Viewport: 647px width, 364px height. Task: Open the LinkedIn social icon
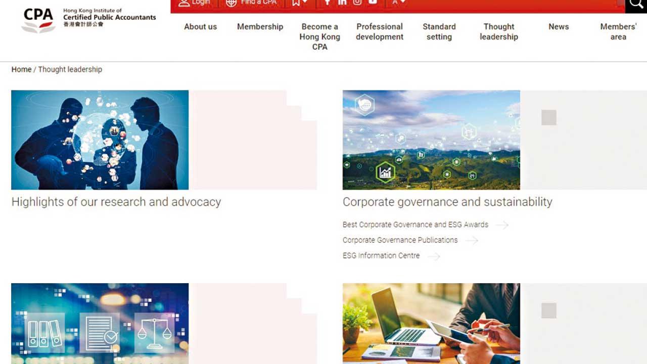tap(342, 3)
